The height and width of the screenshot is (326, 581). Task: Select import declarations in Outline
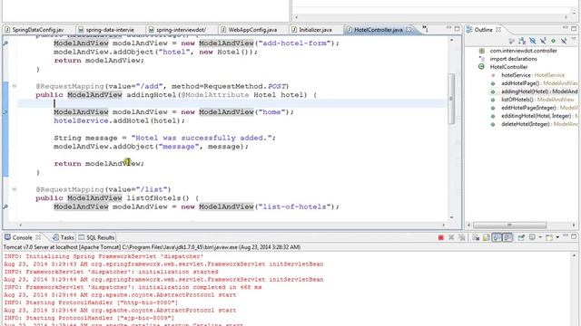513,59
